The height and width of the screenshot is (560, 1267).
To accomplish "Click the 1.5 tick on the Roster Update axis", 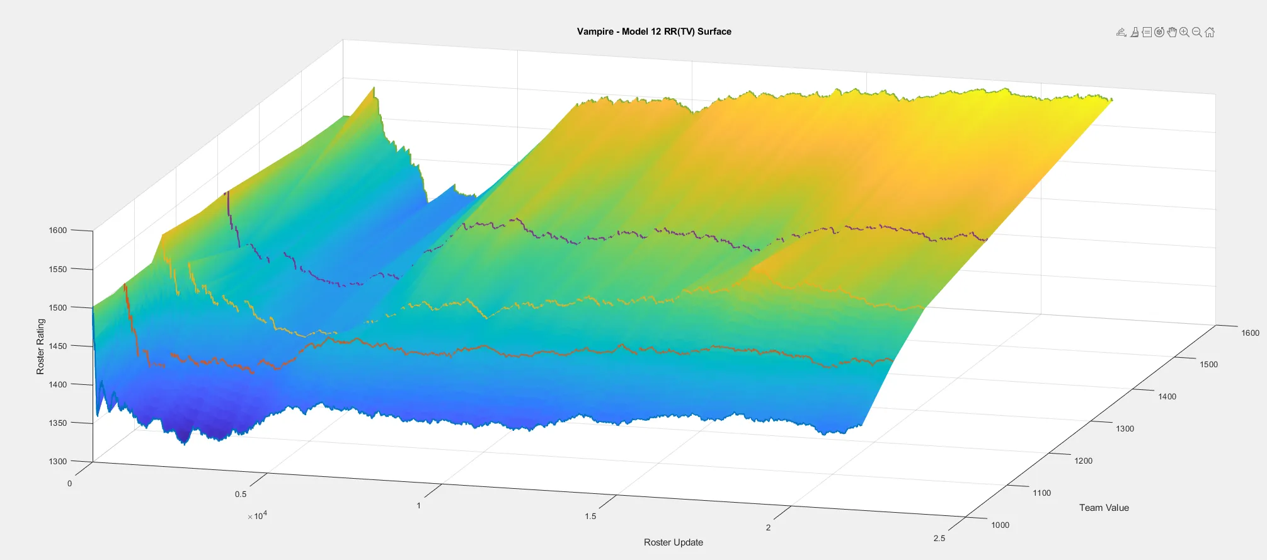I will coord(590,516).
